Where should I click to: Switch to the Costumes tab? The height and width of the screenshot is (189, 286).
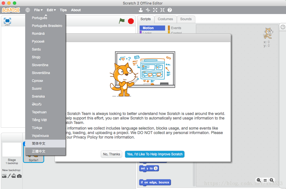click(x=165, y=19)
